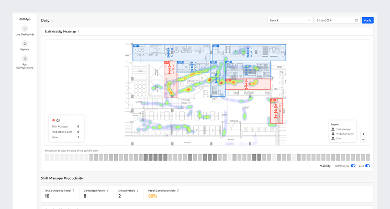Click info icon beside Total Scheduled Patrol
The width and height of the screenshot is (390, 209).
[x=73, y=191]
